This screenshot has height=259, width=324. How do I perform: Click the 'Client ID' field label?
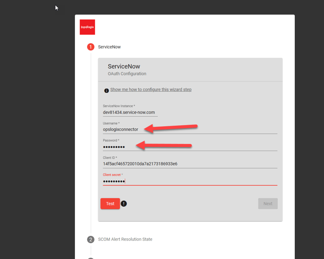click(110, 158)
